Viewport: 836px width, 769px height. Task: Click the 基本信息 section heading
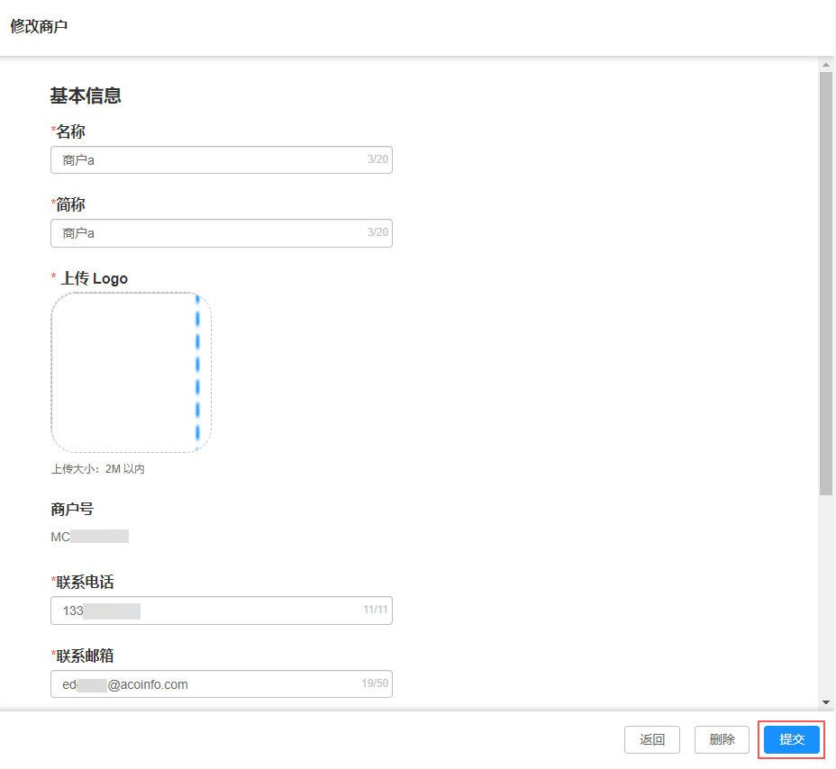pos(86,95)
